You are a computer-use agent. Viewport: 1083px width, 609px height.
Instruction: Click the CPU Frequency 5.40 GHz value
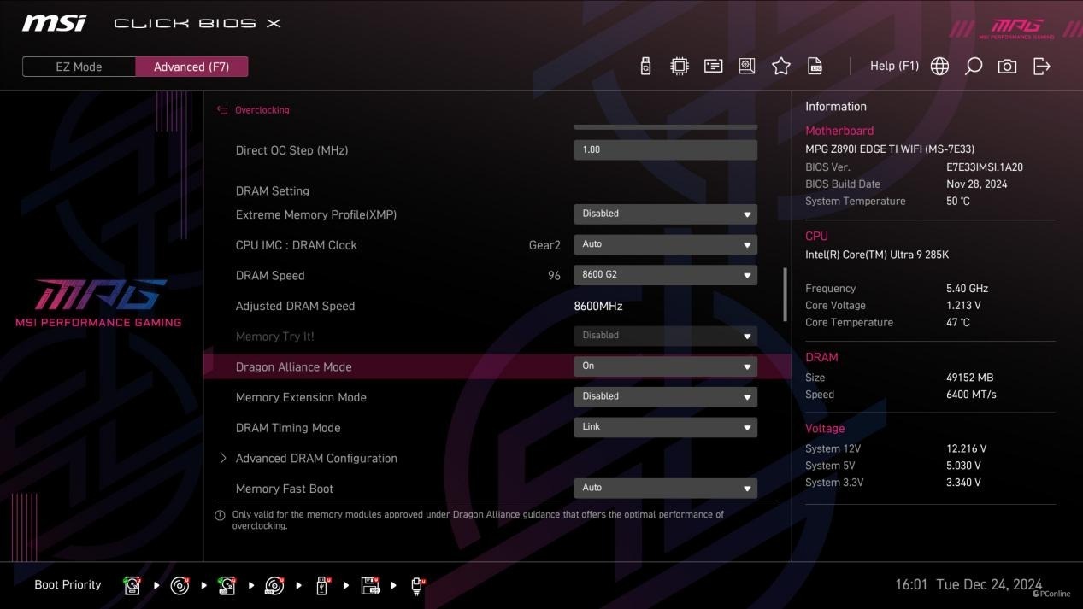pyautogui.click(x=968, y=289)
